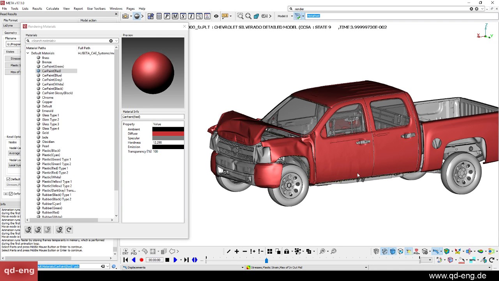Play animation backward with blue arrow
The image size is (499, 281).
pyautogui.click(x=134, y=260)
